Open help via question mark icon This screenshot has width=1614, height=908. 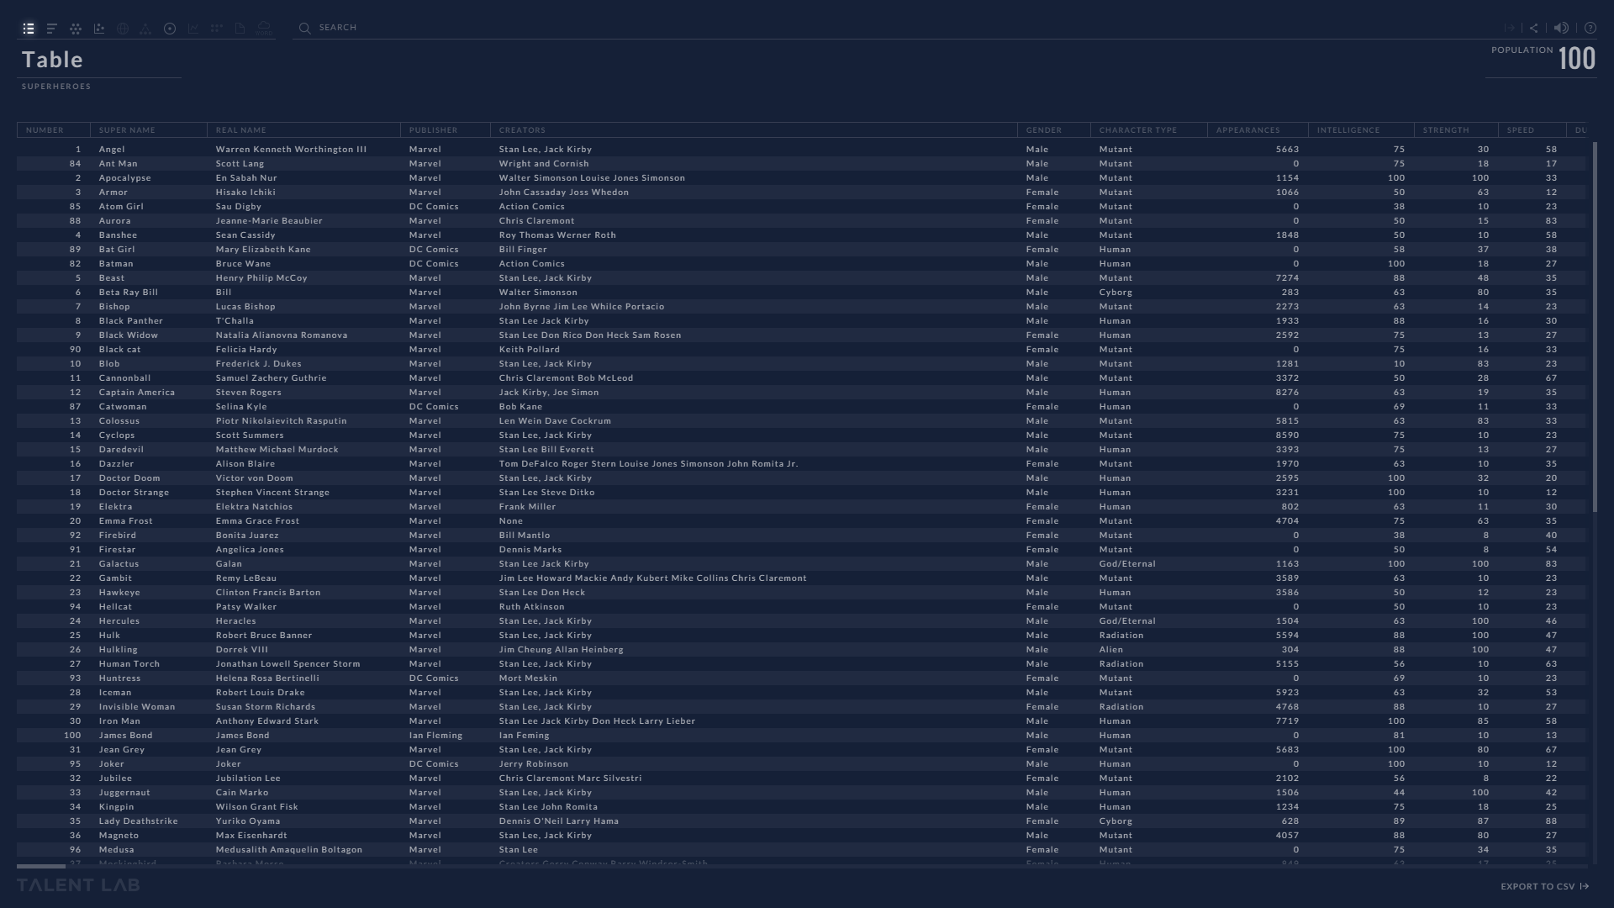pos(1590,28)
